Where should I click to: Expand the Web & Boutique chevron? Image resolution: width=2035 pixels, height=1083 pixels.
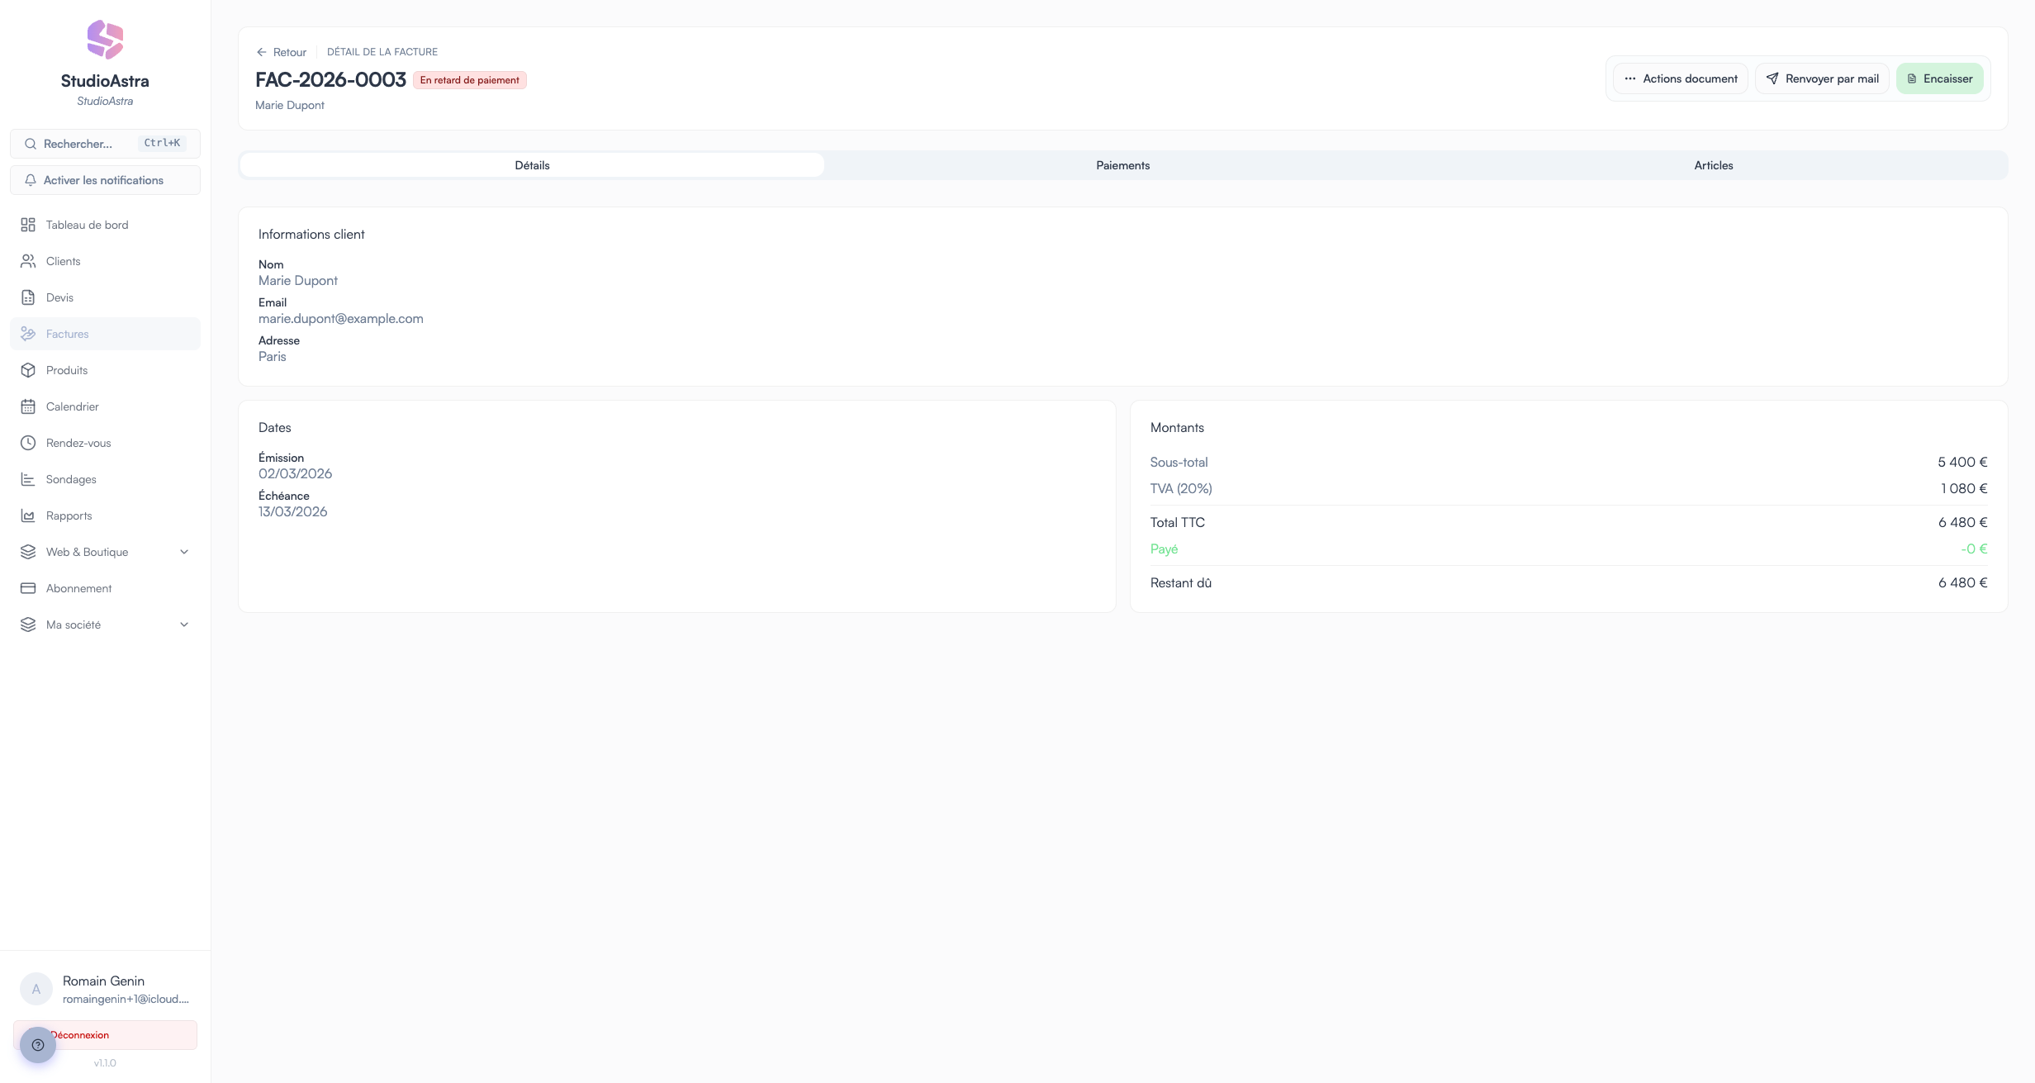coord(184,552)
